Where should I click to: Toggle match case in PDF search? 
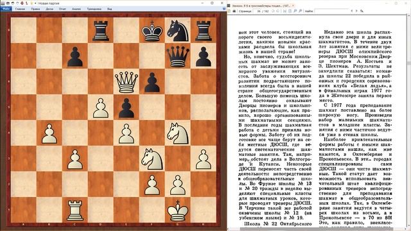362,11
